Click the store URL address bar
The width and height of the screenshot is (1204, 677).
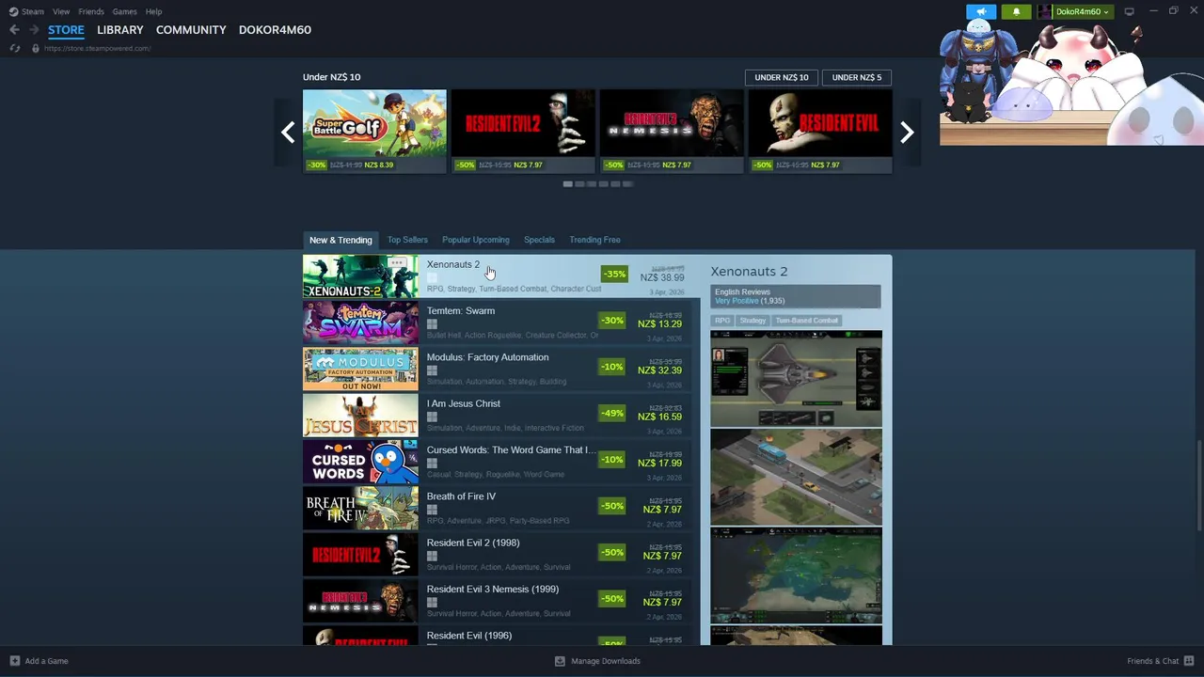point(97,48)
